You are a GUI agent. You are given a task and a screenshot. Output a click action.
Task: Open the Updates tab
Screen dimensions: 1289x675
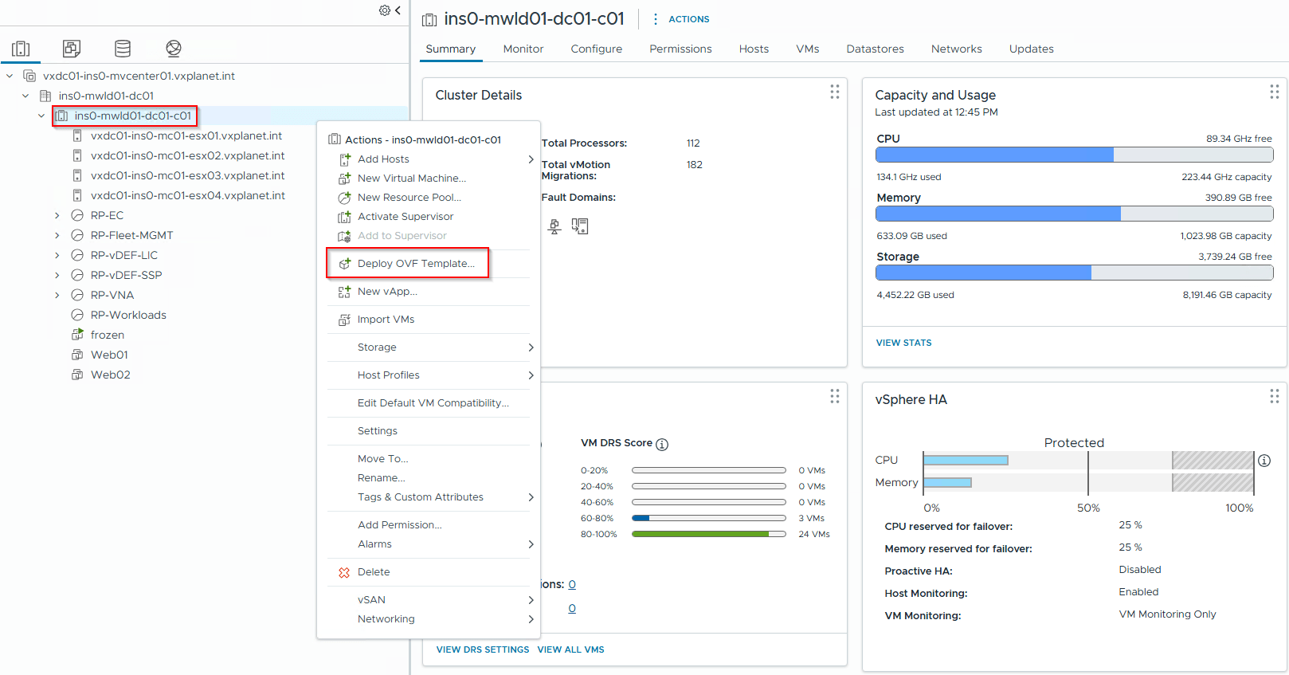(x=1032, y=49)
